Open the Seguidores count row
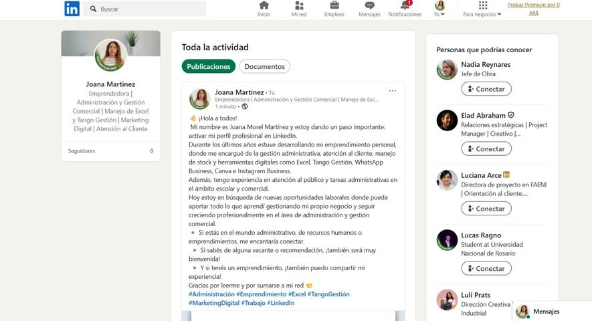 click(x=110, y=150)
